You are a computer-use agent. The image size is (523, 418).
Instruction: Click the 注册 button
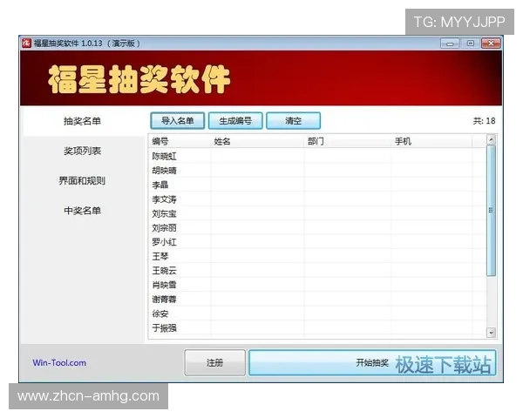coord(214,362)
